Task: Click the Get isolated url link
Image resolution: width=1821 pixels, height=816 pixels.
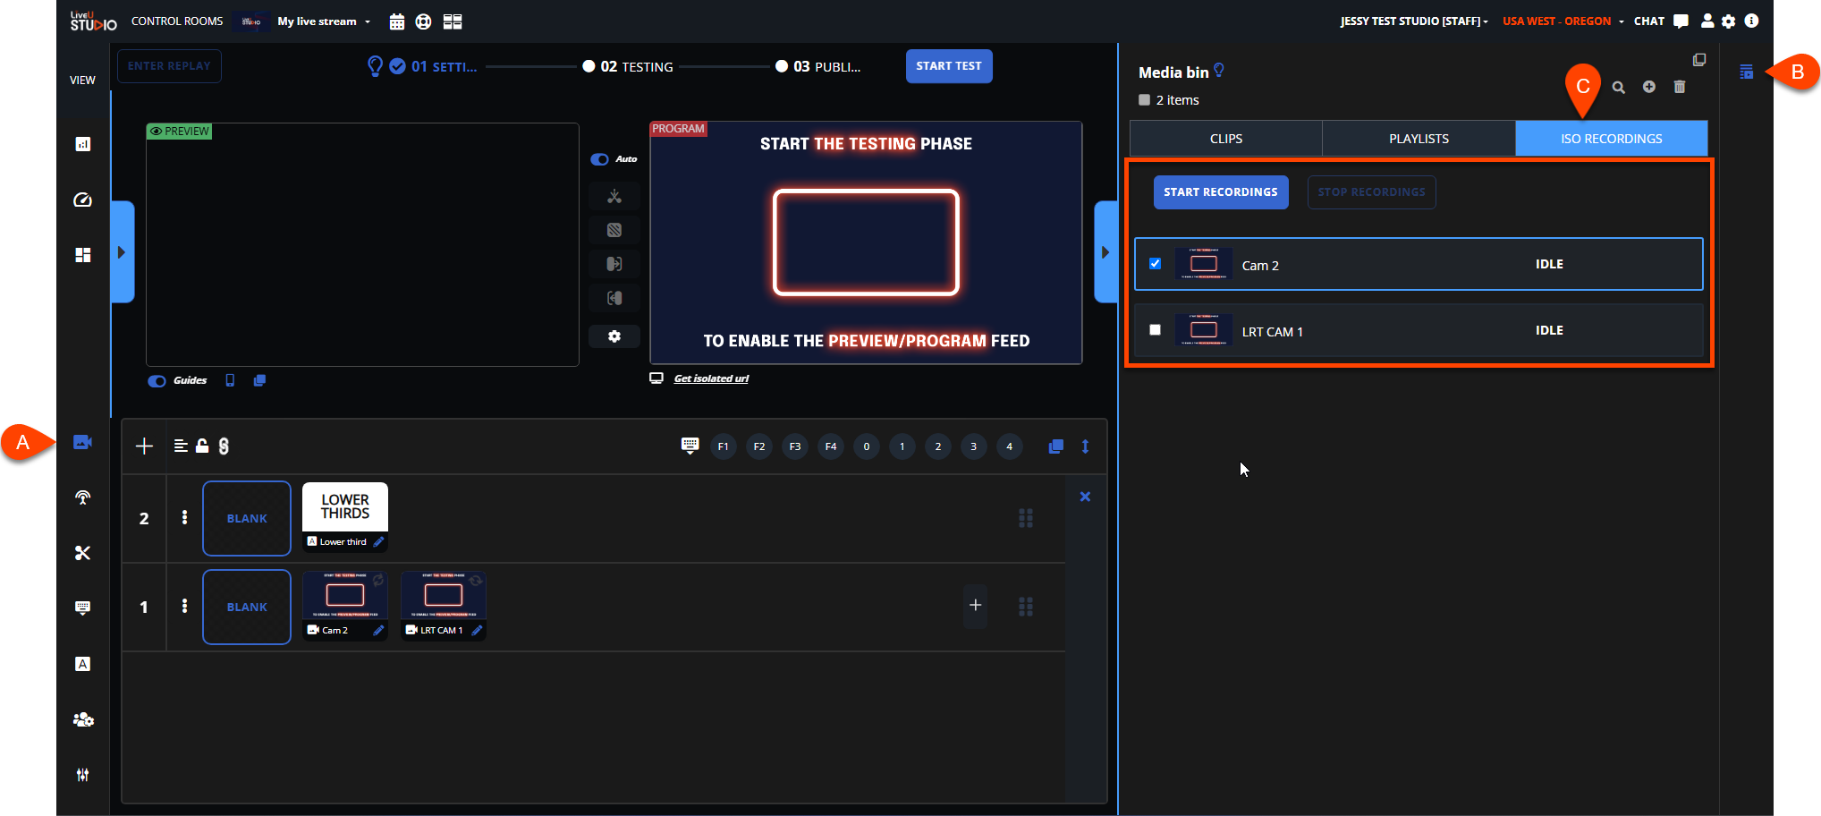Action: [711, 378]
